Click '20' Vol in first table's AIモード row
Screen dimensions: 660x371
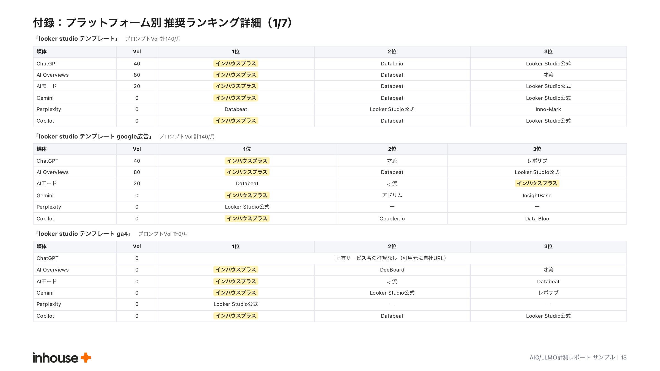point(137,86)
